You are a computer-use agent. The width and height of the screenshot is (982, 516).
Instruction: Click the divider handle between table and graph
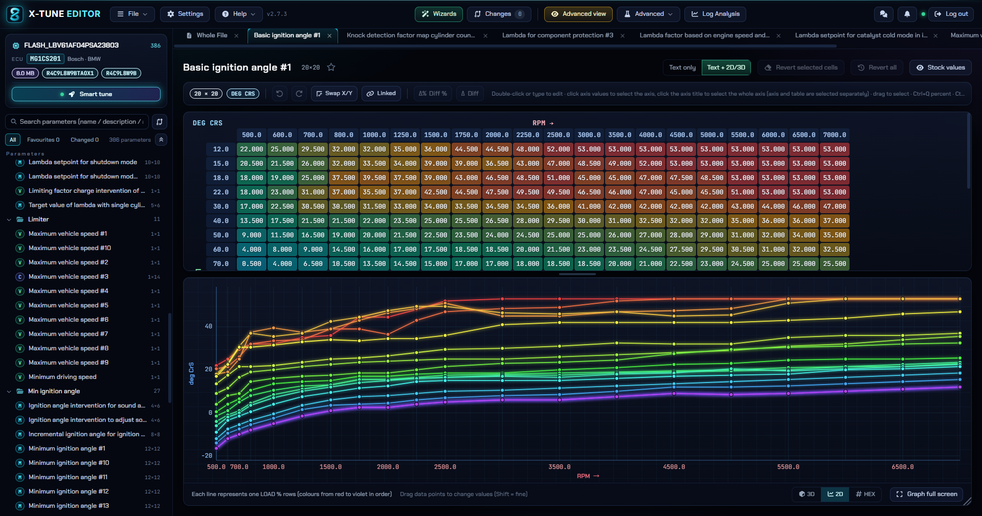(x=577, y=274)
